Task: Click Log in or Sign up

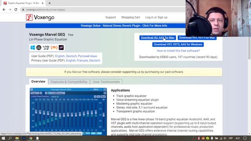Action: click(156, 17)
